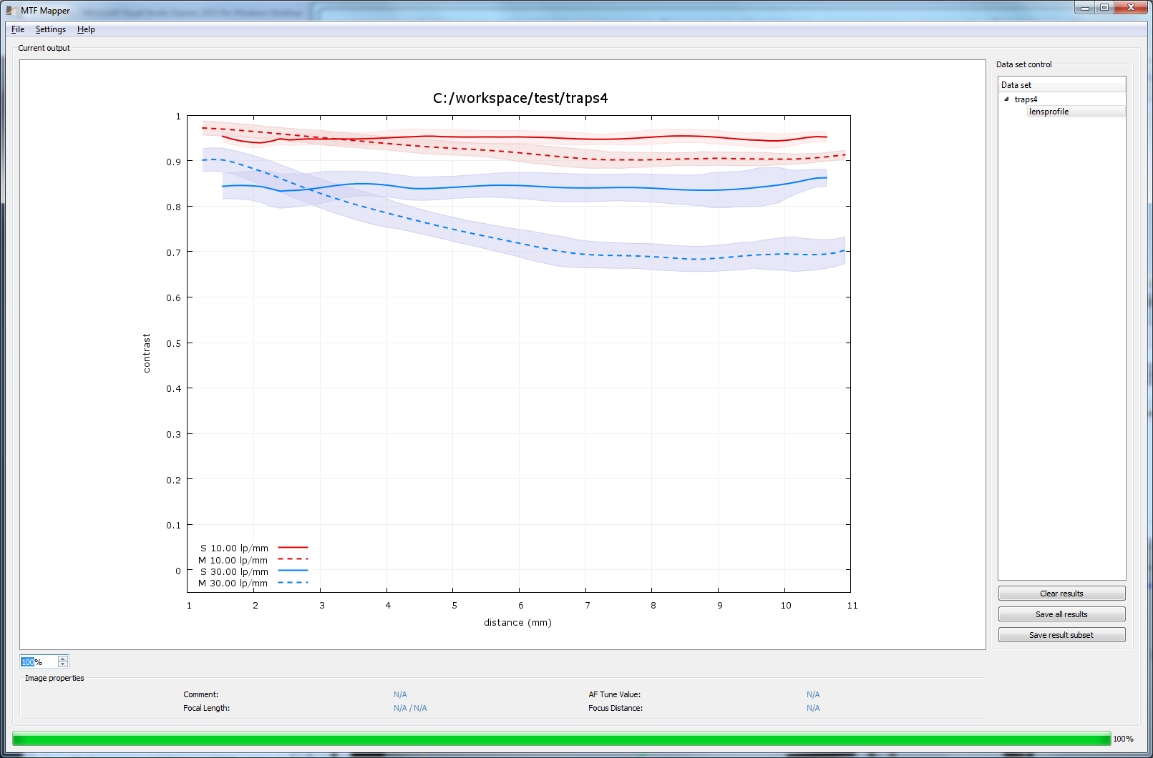Select the traps4 data set entry
The height and width of the screenshot is (758, 1153).
1026,99
